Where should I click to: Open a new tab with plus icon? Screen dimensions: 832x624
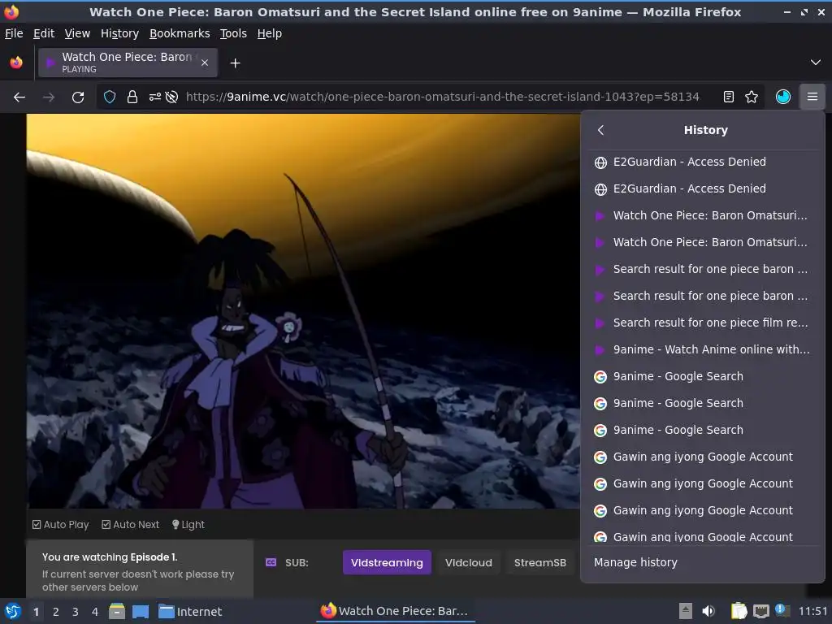pyautogui.click(x=235, y=63)
